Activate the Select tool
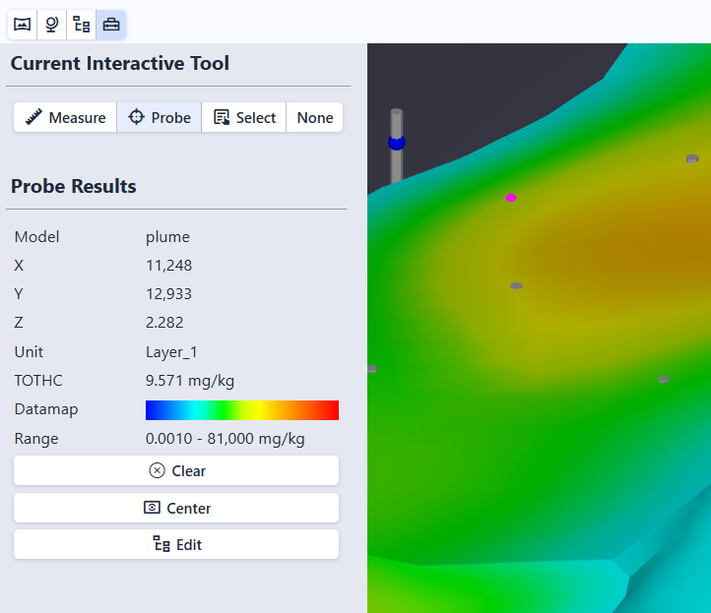This screenshot has height=613, width=711. tap(244, 117)
